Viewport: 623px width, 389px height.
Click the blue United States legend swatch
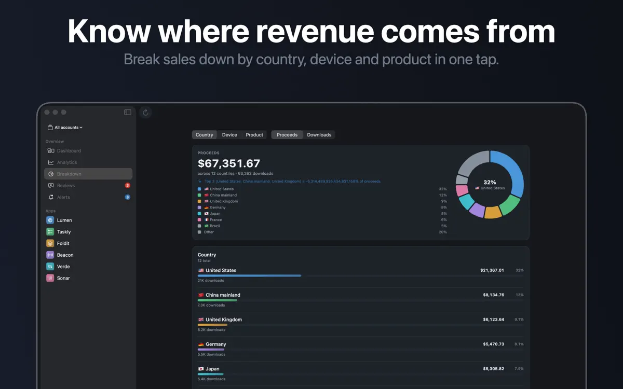[199, 189]
